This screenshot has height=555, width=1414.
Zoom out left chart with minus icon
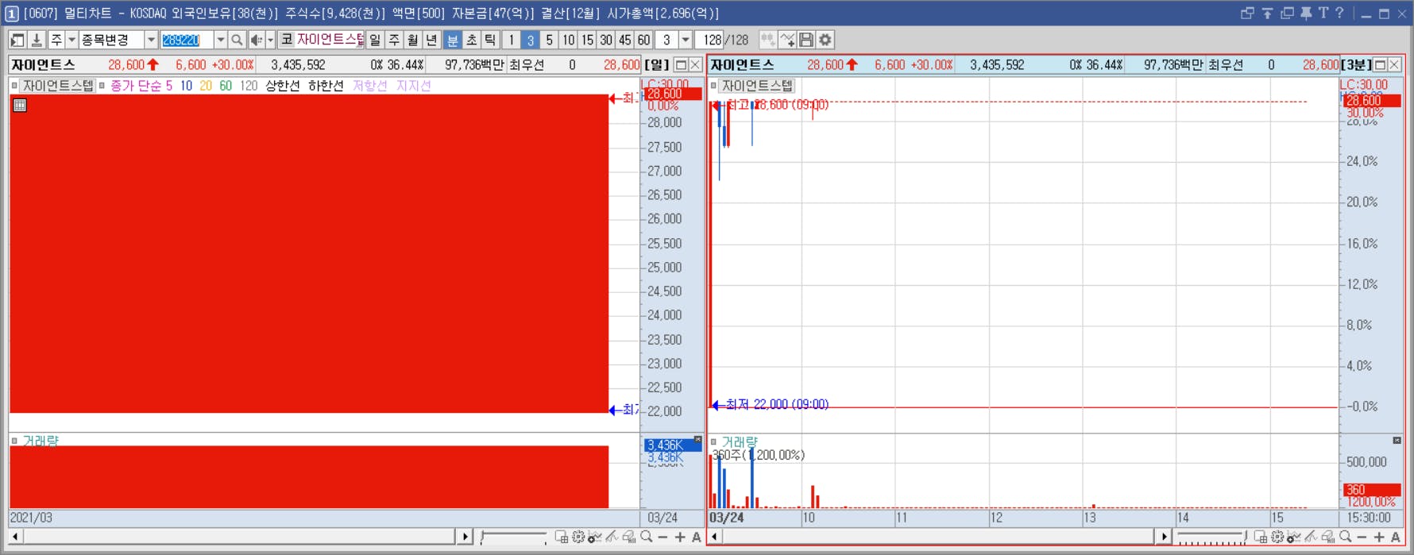pos(663,538)
